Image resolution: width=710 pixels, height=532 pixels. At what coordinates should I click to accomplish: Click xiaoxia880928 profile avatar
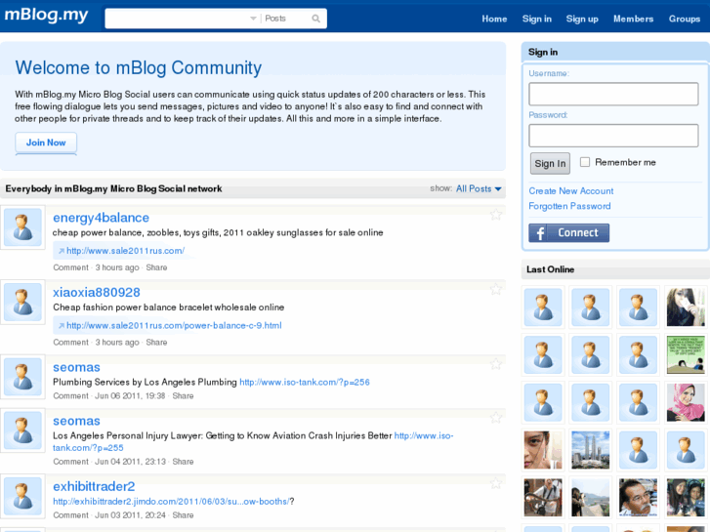point(22,302)
